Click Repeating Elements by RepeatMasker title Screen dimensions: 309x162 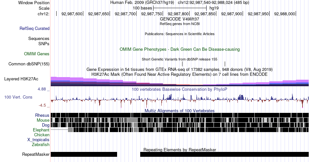180,150
